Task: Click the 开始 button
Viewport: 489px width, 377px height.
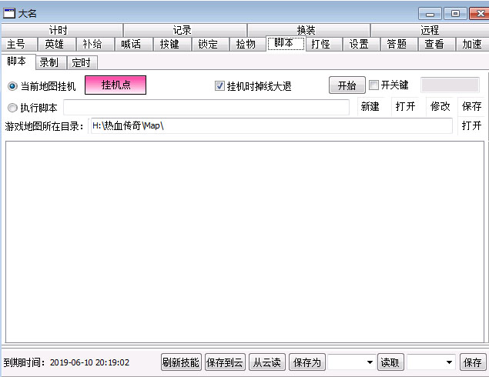Action: click(x=347, y=85)
